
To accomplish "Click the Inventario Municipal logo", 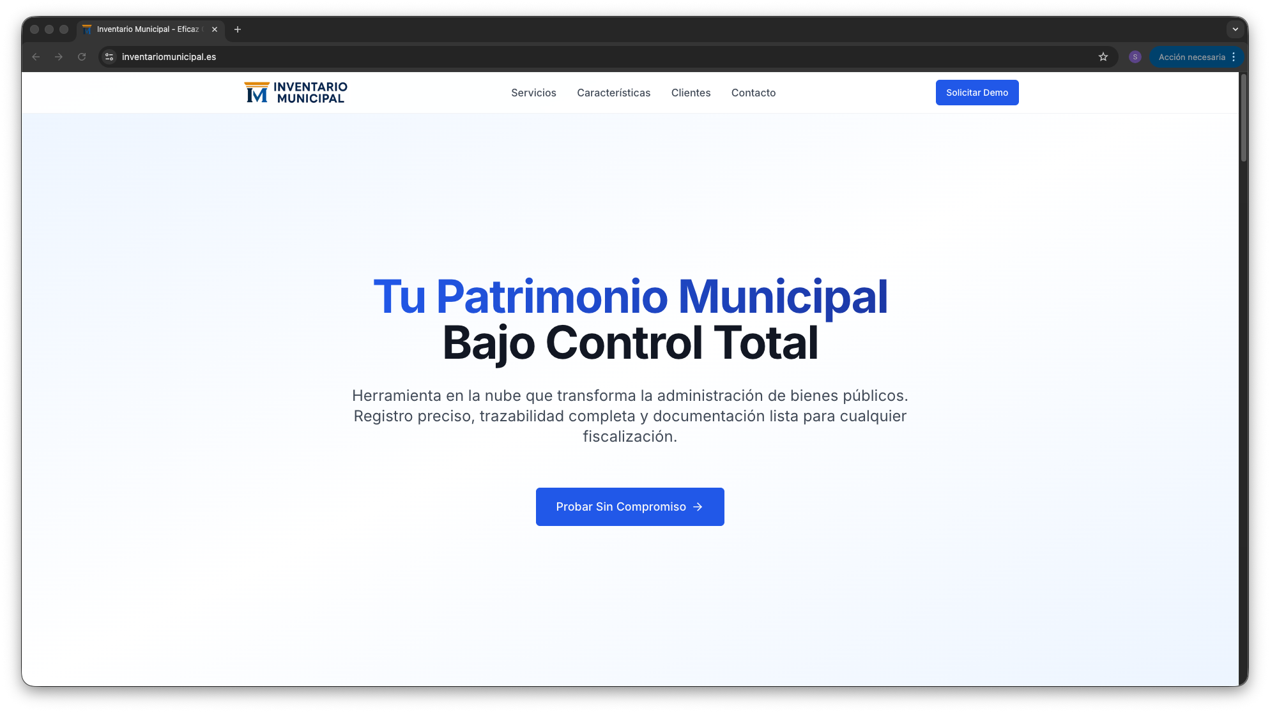I will tap(296, 93).
